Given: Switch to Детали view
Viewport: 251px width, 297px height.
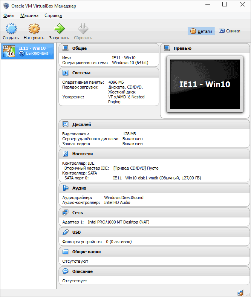Looking at the screenshot, I should (x=201, y=31).
